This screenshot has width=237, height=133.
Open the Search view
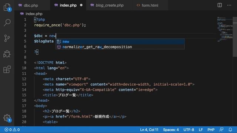[7, 23]
